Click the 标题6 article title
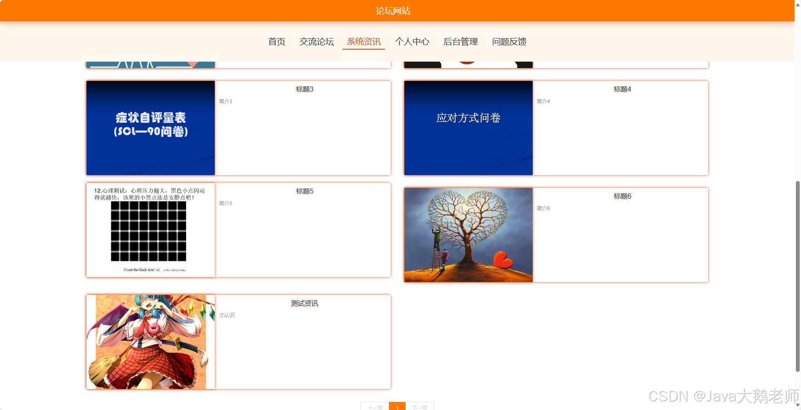801x410 pixels. click(622, 196)
